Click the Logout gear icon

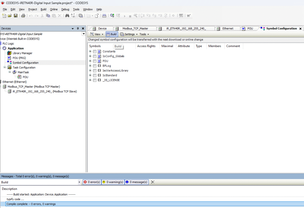118,16
